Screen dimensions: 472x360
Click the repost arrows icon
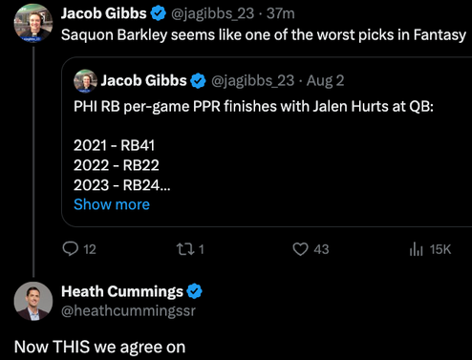pyautogui.click(x=185, y=249)
